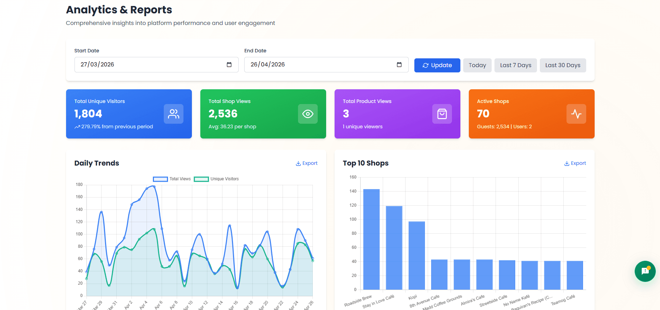The width and height of the screenshot is (660, 310).
Task: Open the End Date calendar picker icon
Action: pos(399,65)
